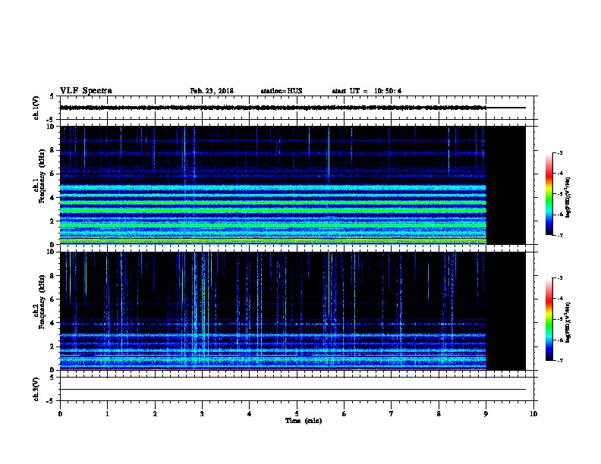Click the "ch.1(V)" waveform axis label
This screenshot has width=601, height=464.
pos(36,108)
